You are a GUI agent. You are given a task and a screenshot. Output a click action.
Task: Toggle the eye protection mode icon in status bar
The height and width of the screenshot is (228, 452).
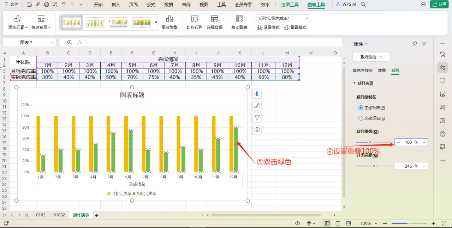coord(298,223)
